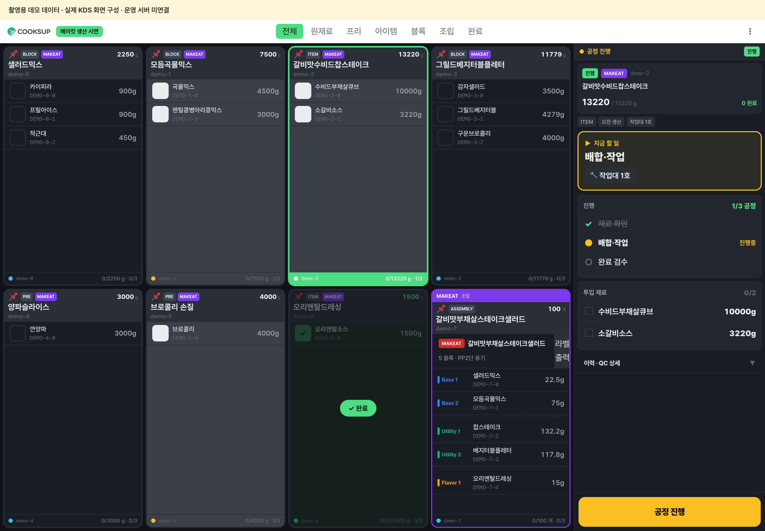Click the 렌틸콩병아리콩믹스 checkbox
This screenshot has height=531, width=765.
click(160, 114)
